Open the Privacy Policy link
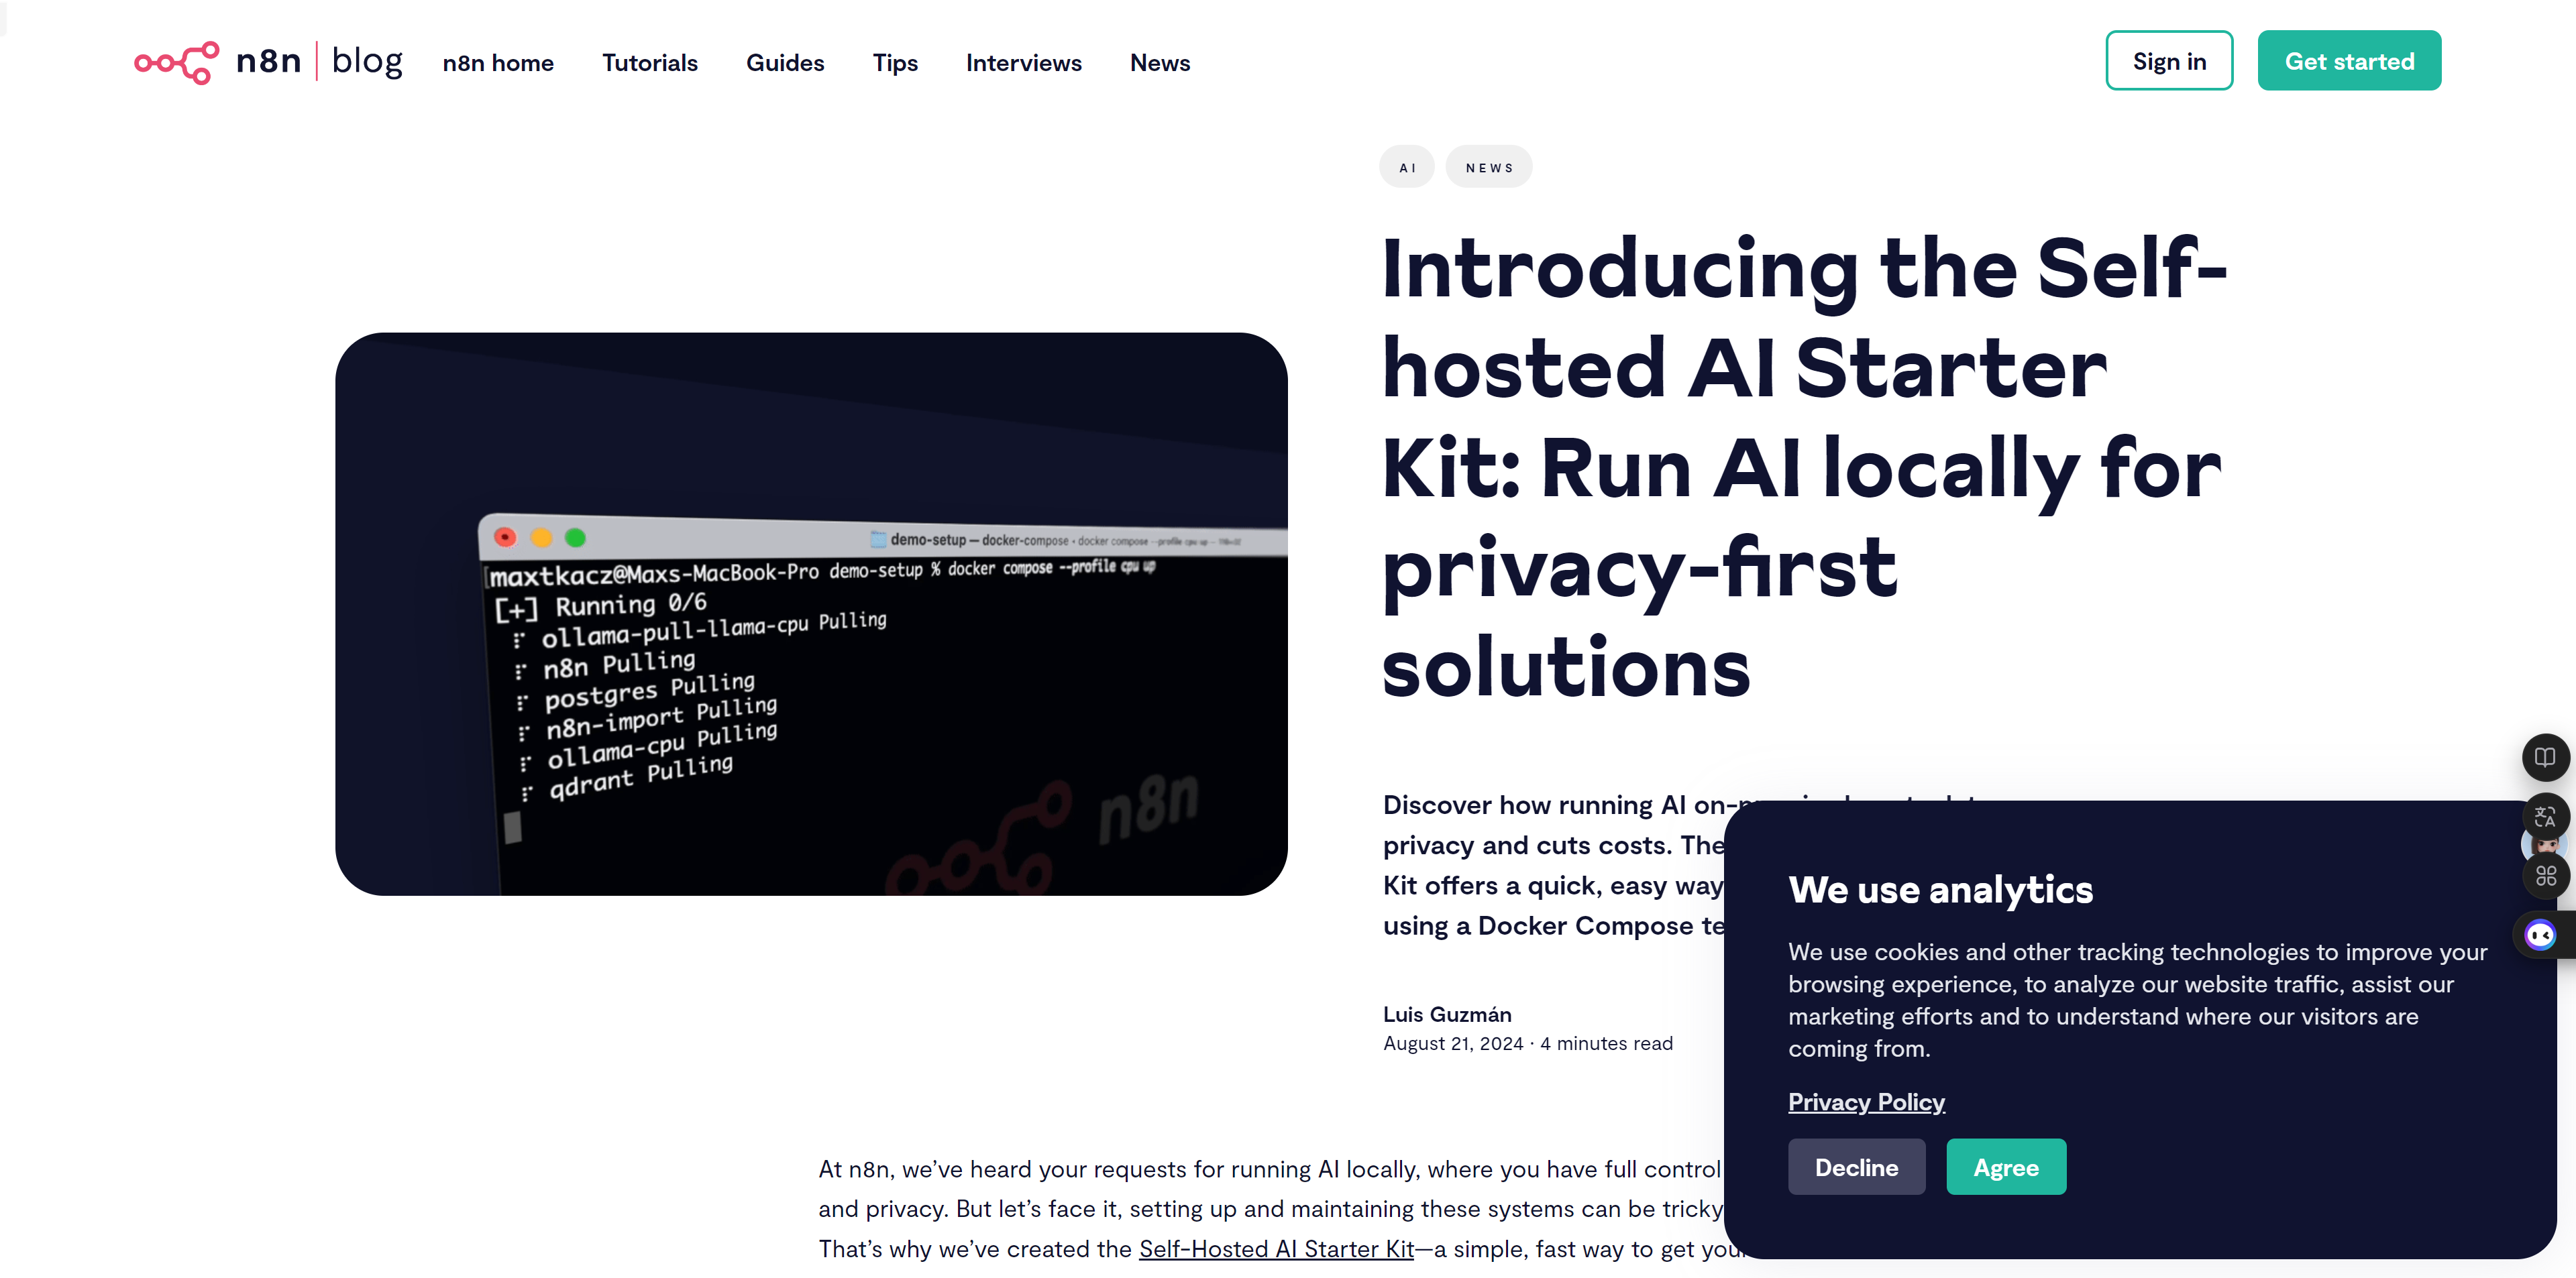The width and height of the screenshot is (2576, 1278). click(x=1866, y=1102)
